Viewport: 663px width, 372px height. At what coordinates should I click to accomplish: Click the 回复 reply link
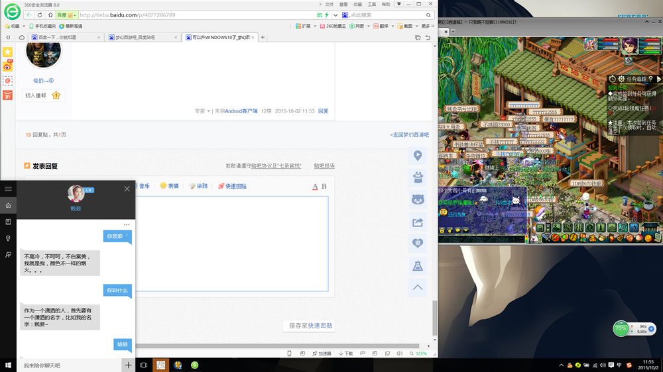tap(323, 111)
